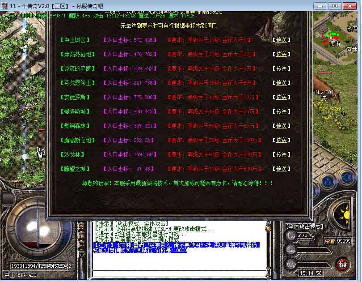Click 传送 for 魔高斯之地
The height and width of the screenshot is (282, 362).
[x=281, y=140]
